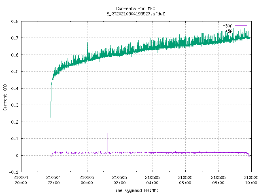Screen dimensions: 259x194
Task: Select the 0.7 y-axis tick label
Action: tap(15, 38)
